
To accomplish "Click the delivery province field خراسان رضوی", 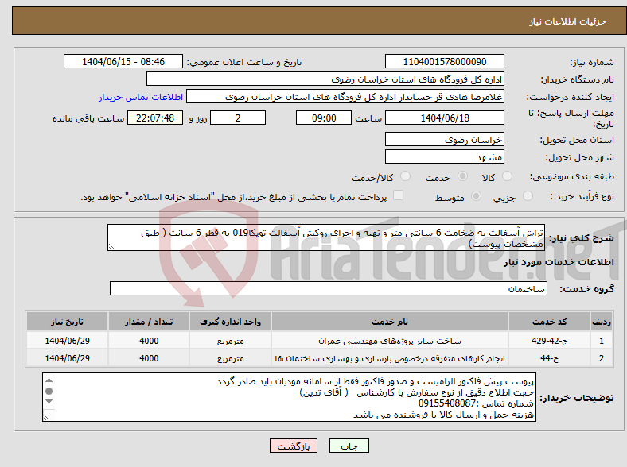I will pos(445,139).
